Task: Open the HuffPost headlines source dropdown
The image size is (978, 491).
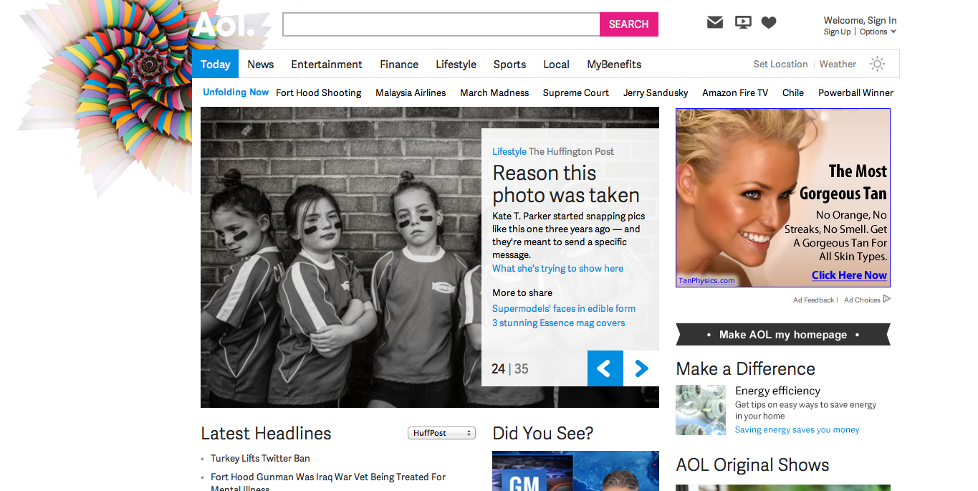Action: 441,433
